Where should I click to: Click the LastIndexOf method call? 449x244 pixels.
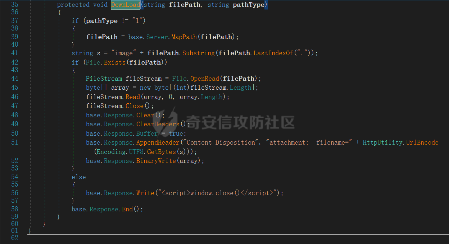pos(273,53)
